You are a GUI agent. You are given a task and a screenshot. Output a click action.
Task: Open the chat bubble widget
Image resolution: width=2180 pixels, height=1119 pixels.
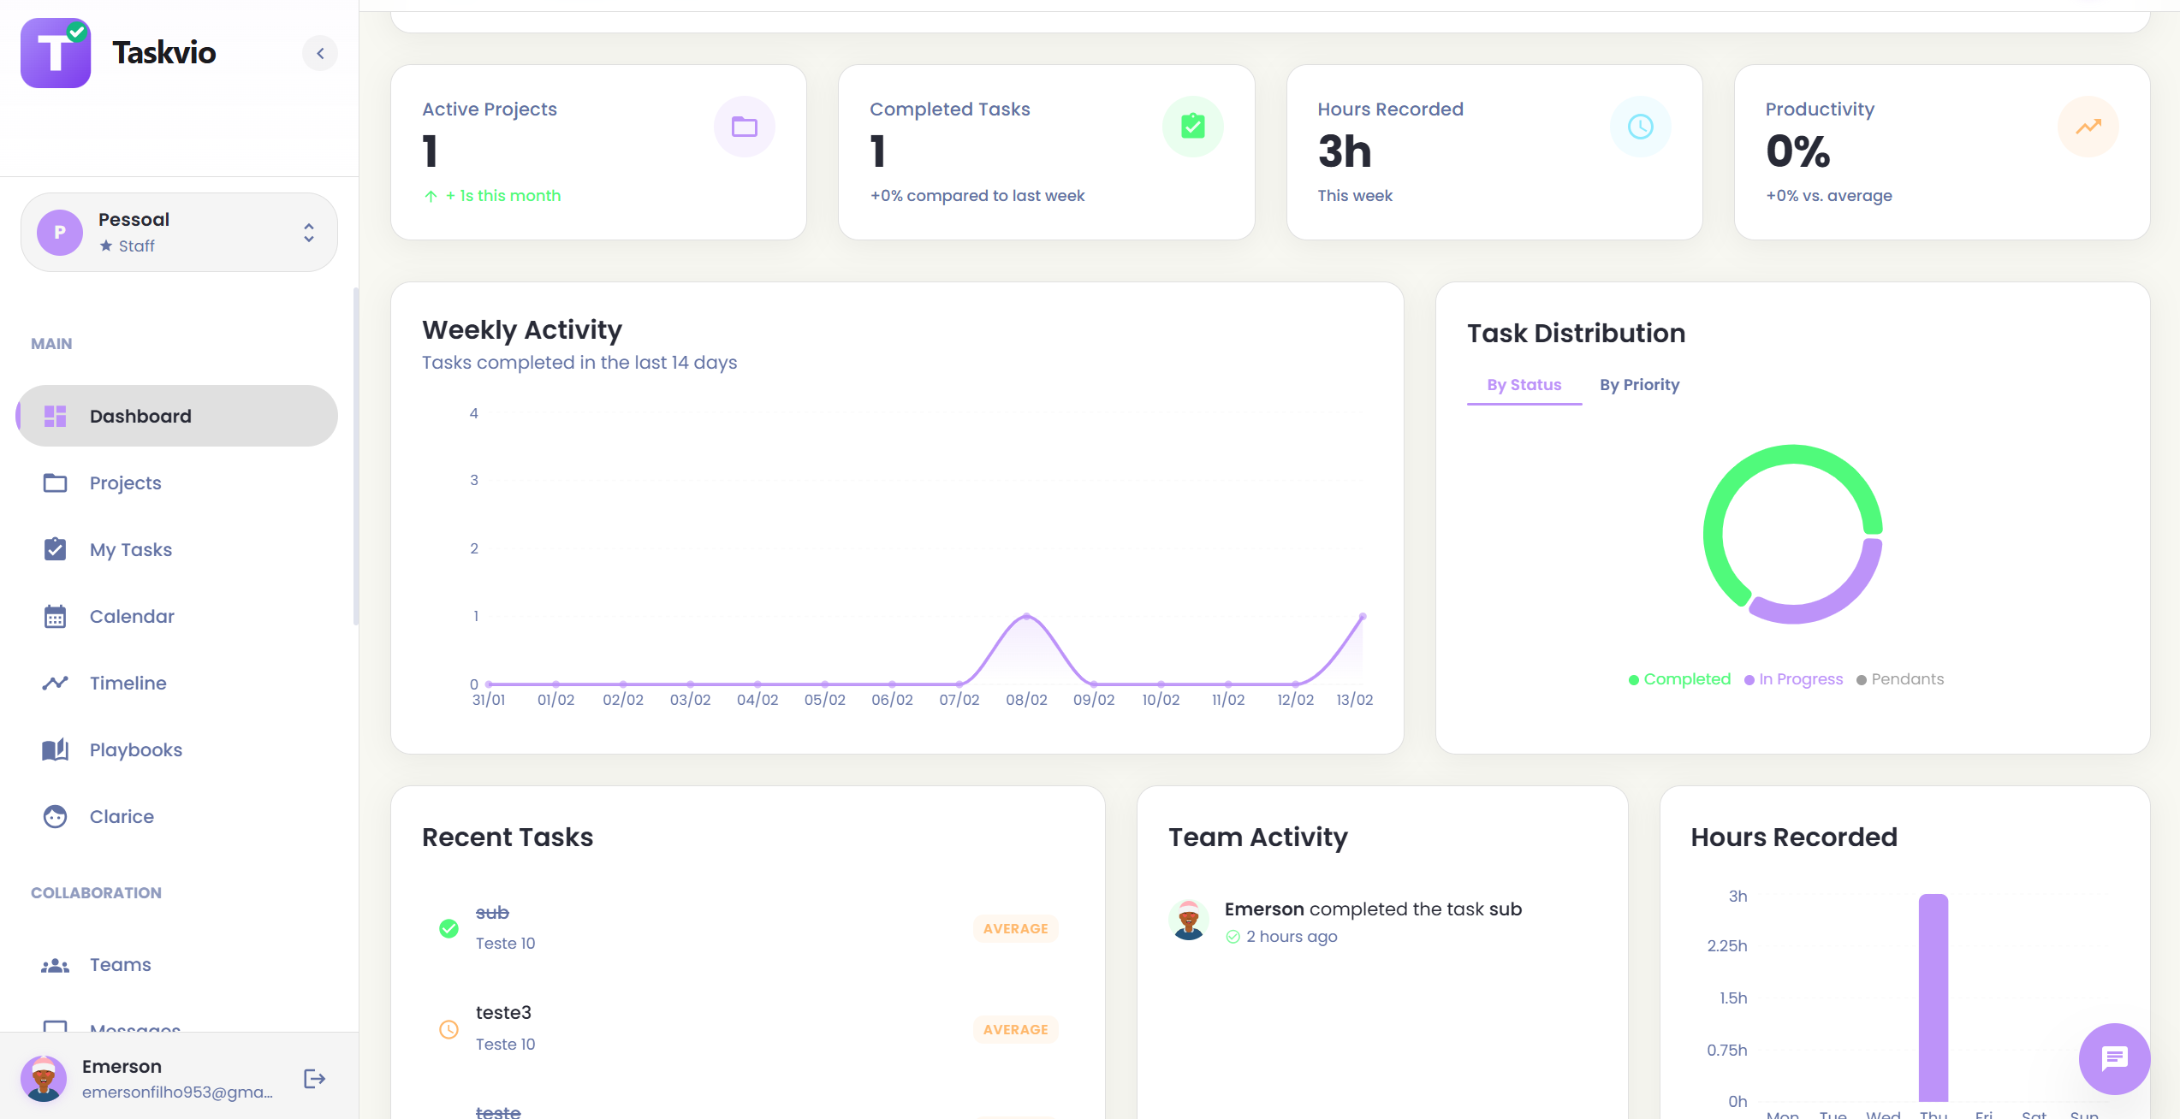(x=2113, y=1058)
